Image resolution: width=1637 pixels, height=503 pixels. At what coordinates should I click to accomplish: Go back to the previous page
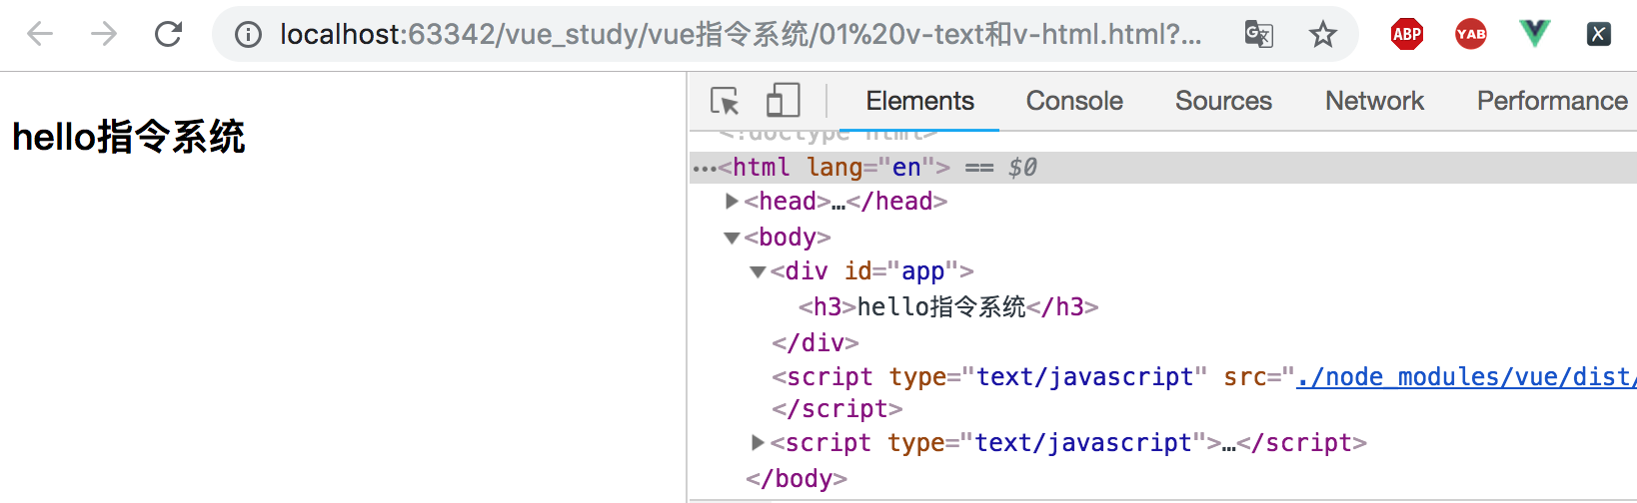pyautogui.click(x=40, y=34)
